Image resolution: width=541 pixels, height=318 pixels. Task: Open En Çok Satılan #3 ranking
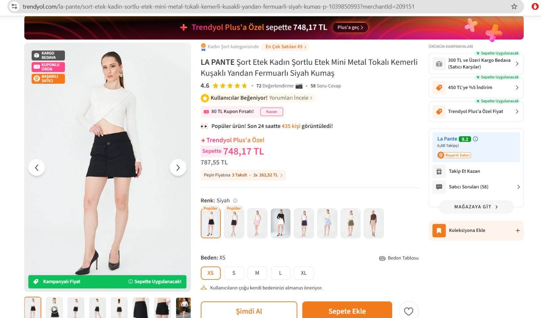(286, 47)
